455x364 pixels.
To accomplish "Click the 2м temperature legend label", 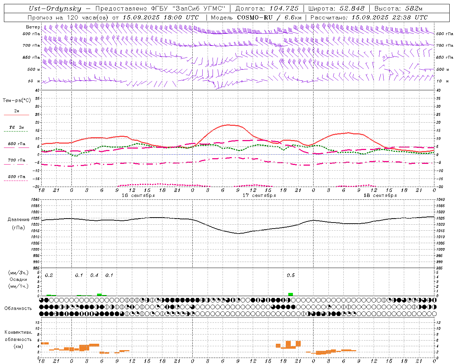I will click(17, 111).
